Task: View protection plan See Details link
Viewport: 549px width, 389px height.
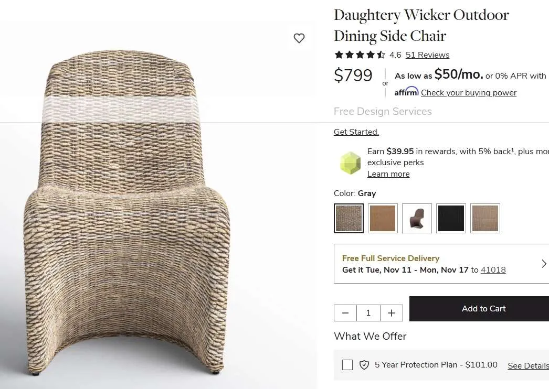Action: pyautogui.click(x=528, y=366)
